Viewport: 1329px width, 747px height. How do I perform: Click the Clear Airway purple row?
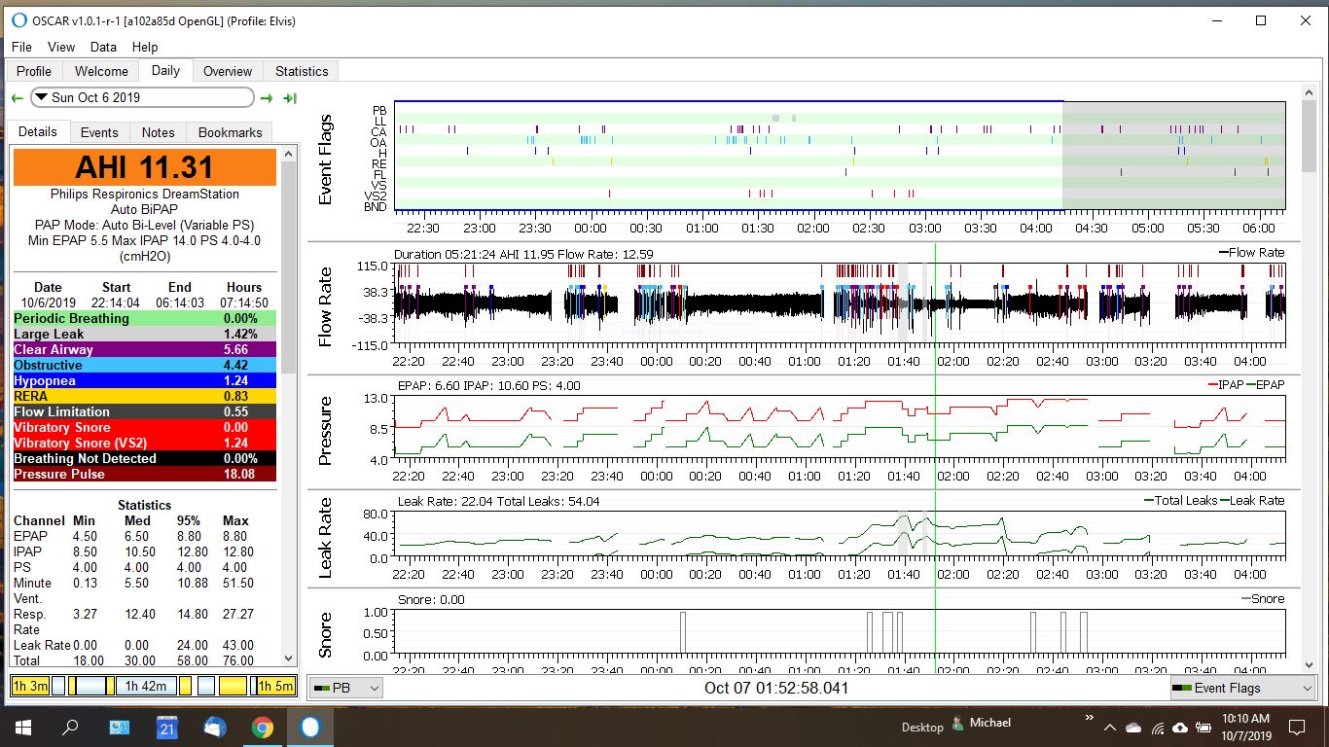145,349
